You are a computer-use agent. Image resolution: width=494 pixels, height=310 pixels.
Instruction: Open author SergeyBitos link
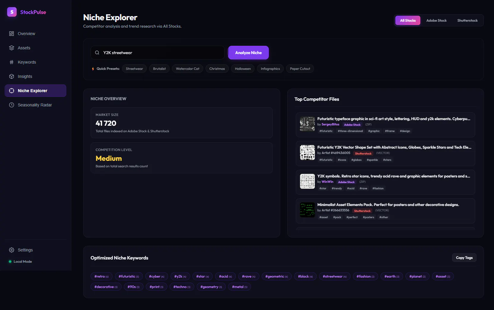[x=330, y=125]
